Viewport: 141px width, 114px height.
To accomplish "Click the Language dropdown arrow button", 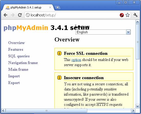I will pyautogui.click(x=128, y=32).
